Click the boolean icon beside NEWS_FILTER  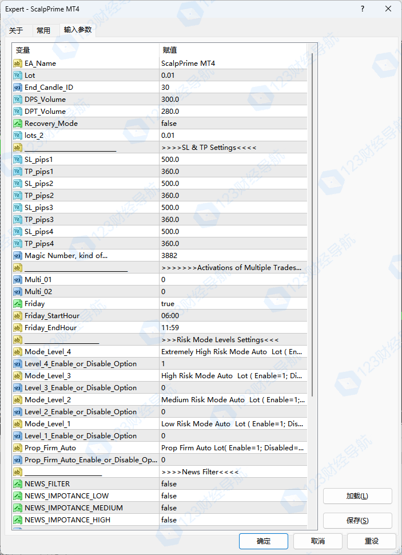click(x=18, y=484)
